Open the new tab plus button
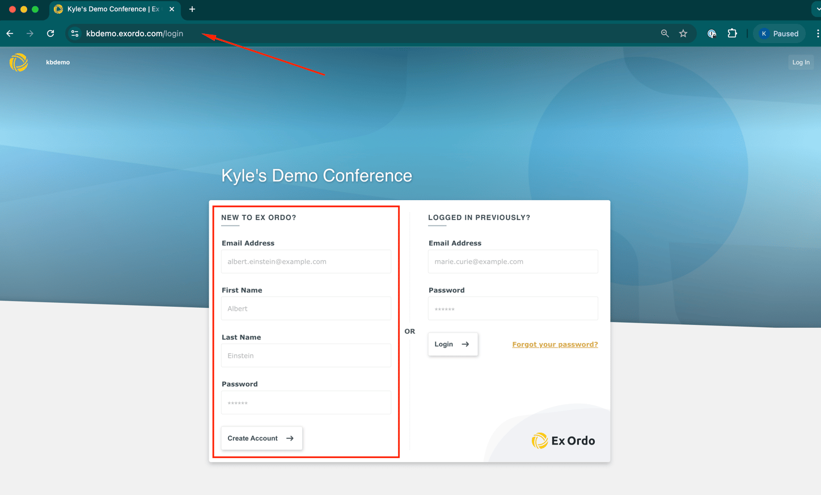 tap(192, 9)
